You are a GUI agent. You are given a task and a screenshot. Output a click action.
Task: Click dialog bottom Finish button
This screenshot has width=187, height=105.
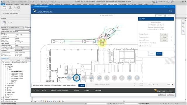[162, 95]
